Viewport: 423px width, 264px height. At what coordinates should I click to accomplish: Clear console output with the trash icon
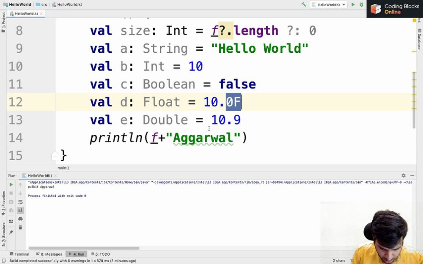[20, 228]
